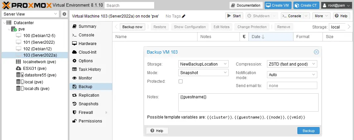This screenshot has height=140, width=354.
Task: Open the Replication tab
Action: pyautogui.click(x=91, y=95)
